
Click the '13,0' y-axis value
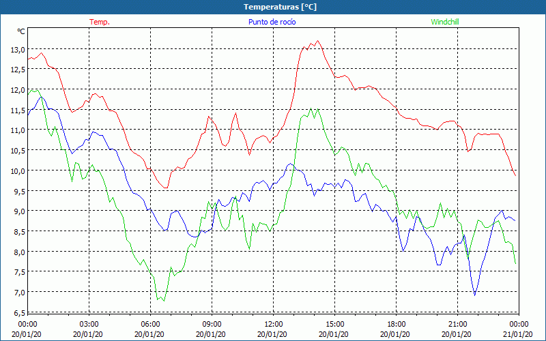[18, 50]
